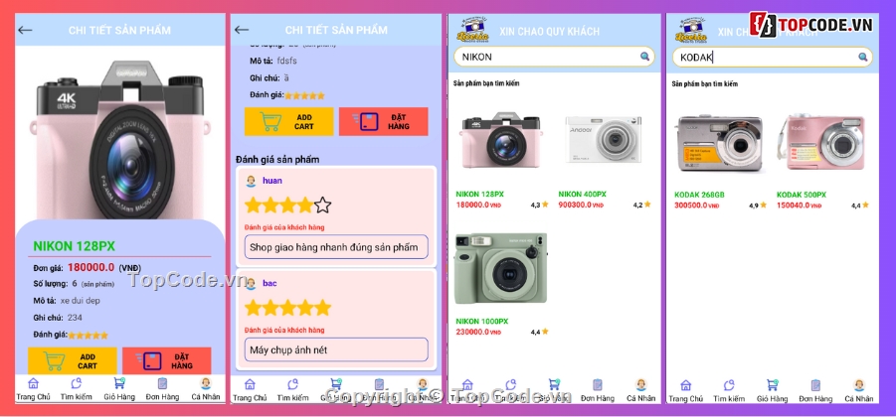This screenshot has width=896, height=417.
Task: Click huan's four-star rating bar
Action: (x=288, y=205)
